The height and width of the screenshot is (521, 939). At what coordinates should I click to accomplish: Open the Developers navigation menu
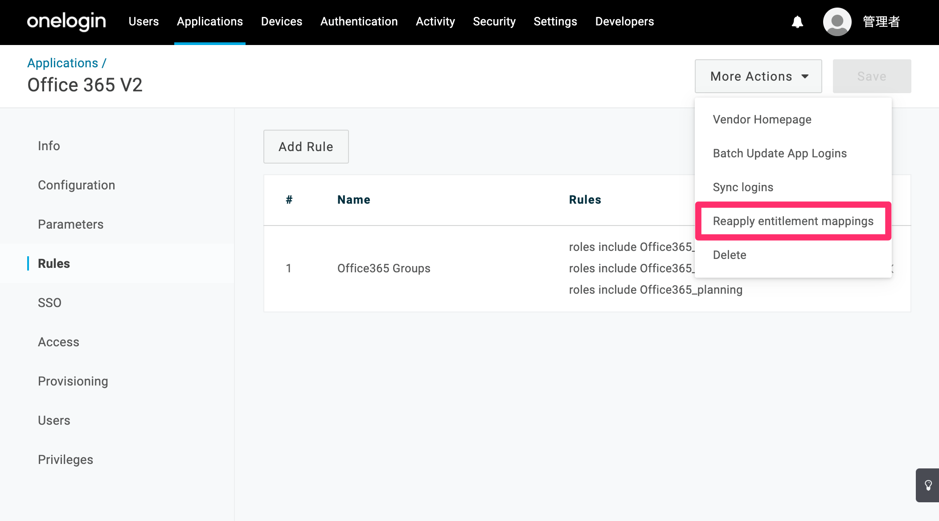pyautogui.click(x=624, y=21)
